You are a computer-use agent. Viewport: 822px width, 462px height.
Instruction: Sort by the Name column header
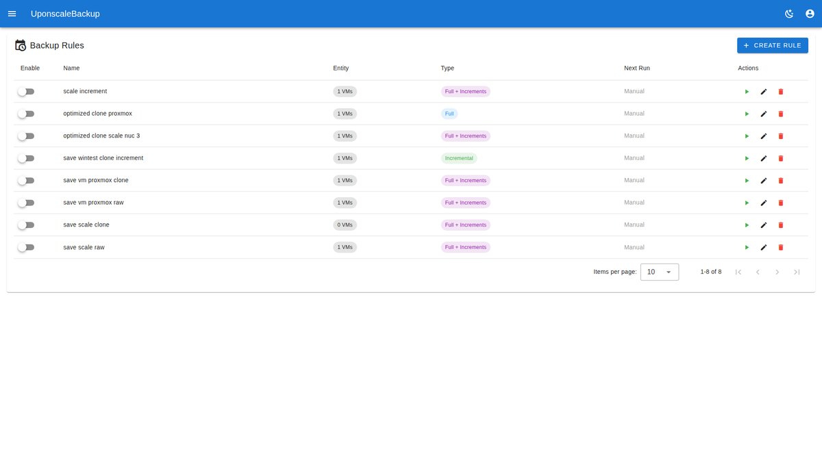coord(71,68)
